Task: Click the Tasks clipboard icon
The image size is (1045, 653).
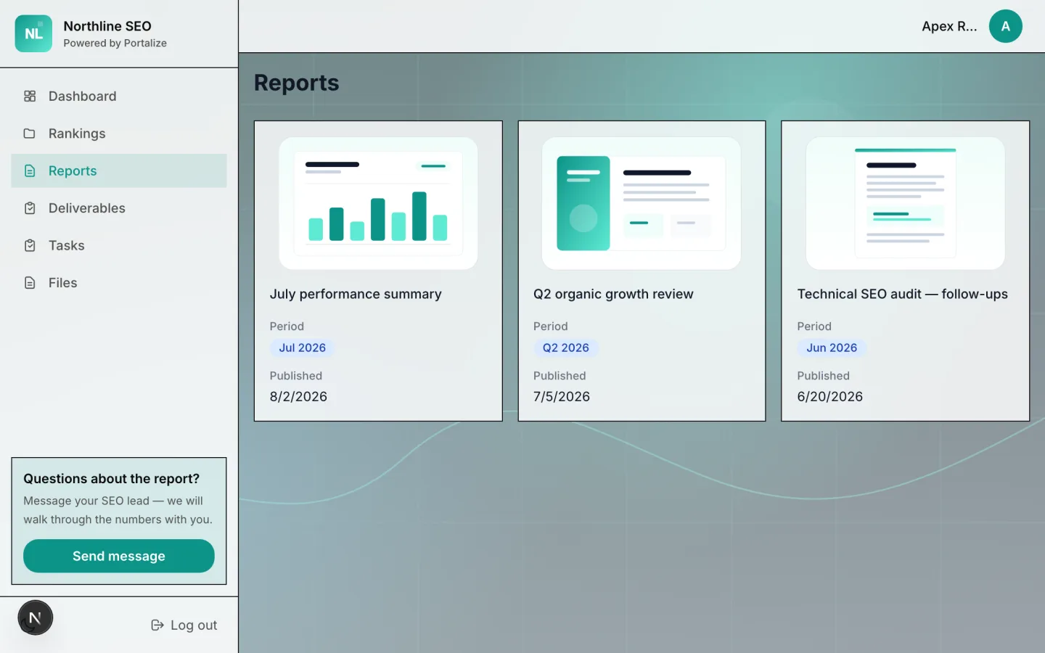Action: (30, 245)
